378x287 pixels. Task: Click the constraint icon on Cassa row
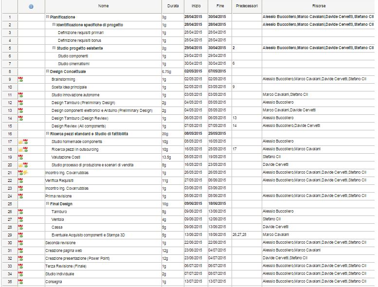click(20, 227)
